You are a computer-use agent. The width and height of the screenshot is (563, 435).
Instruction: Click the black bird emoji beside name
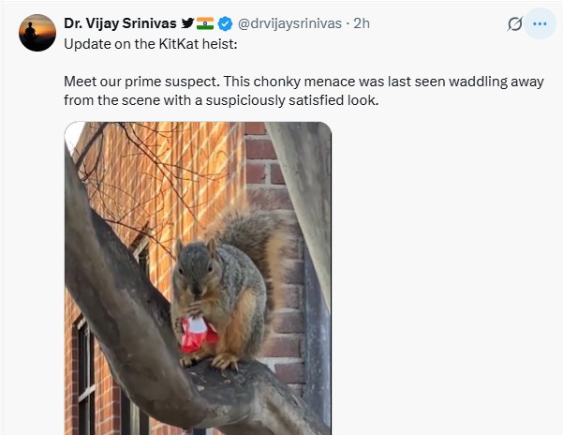click(187, 23)
